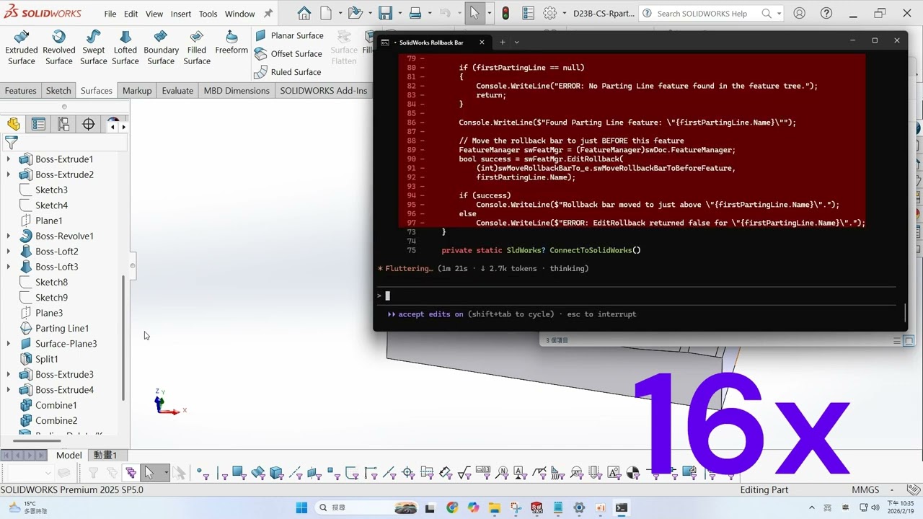Image resolution: width=923 pixels, height=519 pixels.
Task: Switch to PropertyManager tab
Action: (x=38, y=125)
